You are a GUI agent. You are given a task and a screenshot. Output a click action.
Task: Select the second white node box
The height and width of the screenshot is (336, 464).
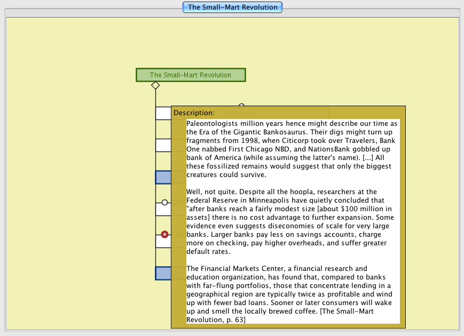click(x=163, y=145)
